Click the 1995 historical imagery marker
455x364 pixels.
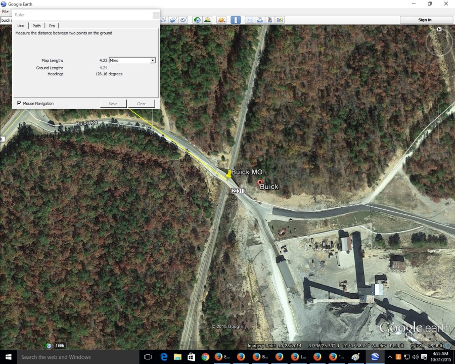tap(60, 346)
